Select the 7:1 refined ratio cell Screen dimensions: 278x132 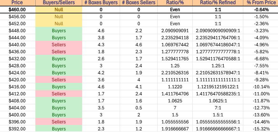pyautogui.click(x=214, y=108)
